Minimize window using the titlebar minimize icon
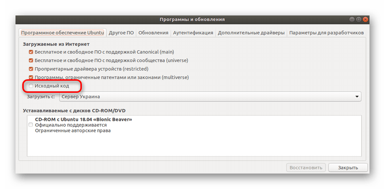385x189 pixels. tap(352, 19)
